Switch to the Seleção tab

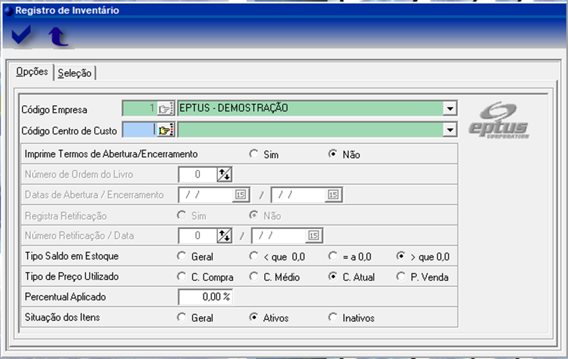(74, 73)
